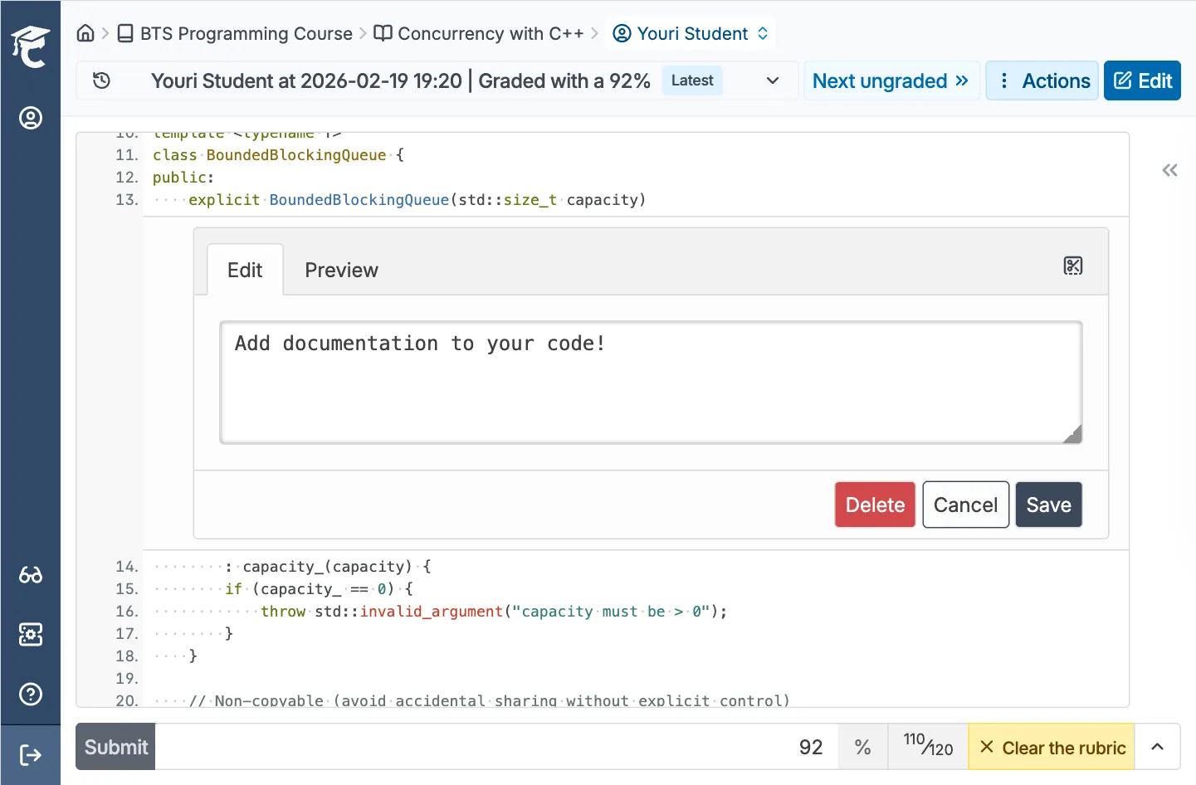1196x785 pixels.
Task: Click the grade input field showing 92
Action: [x=496, y=747]
